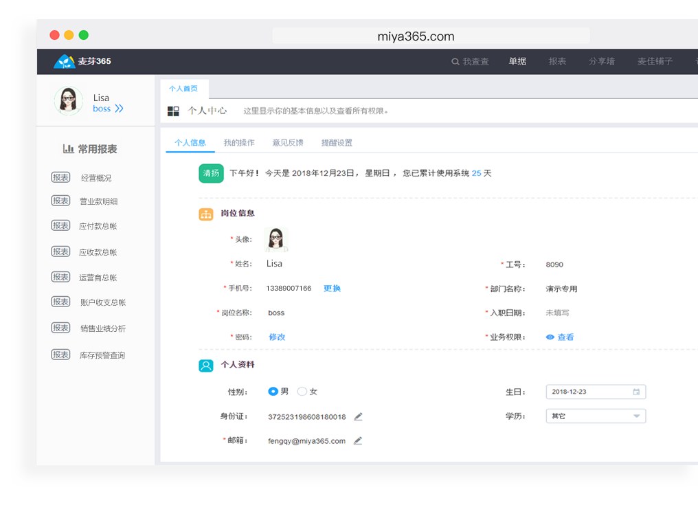Click Lisa's avatar in the sidebar
This screenshot has width=698, height=527.
tap(68, 100)
